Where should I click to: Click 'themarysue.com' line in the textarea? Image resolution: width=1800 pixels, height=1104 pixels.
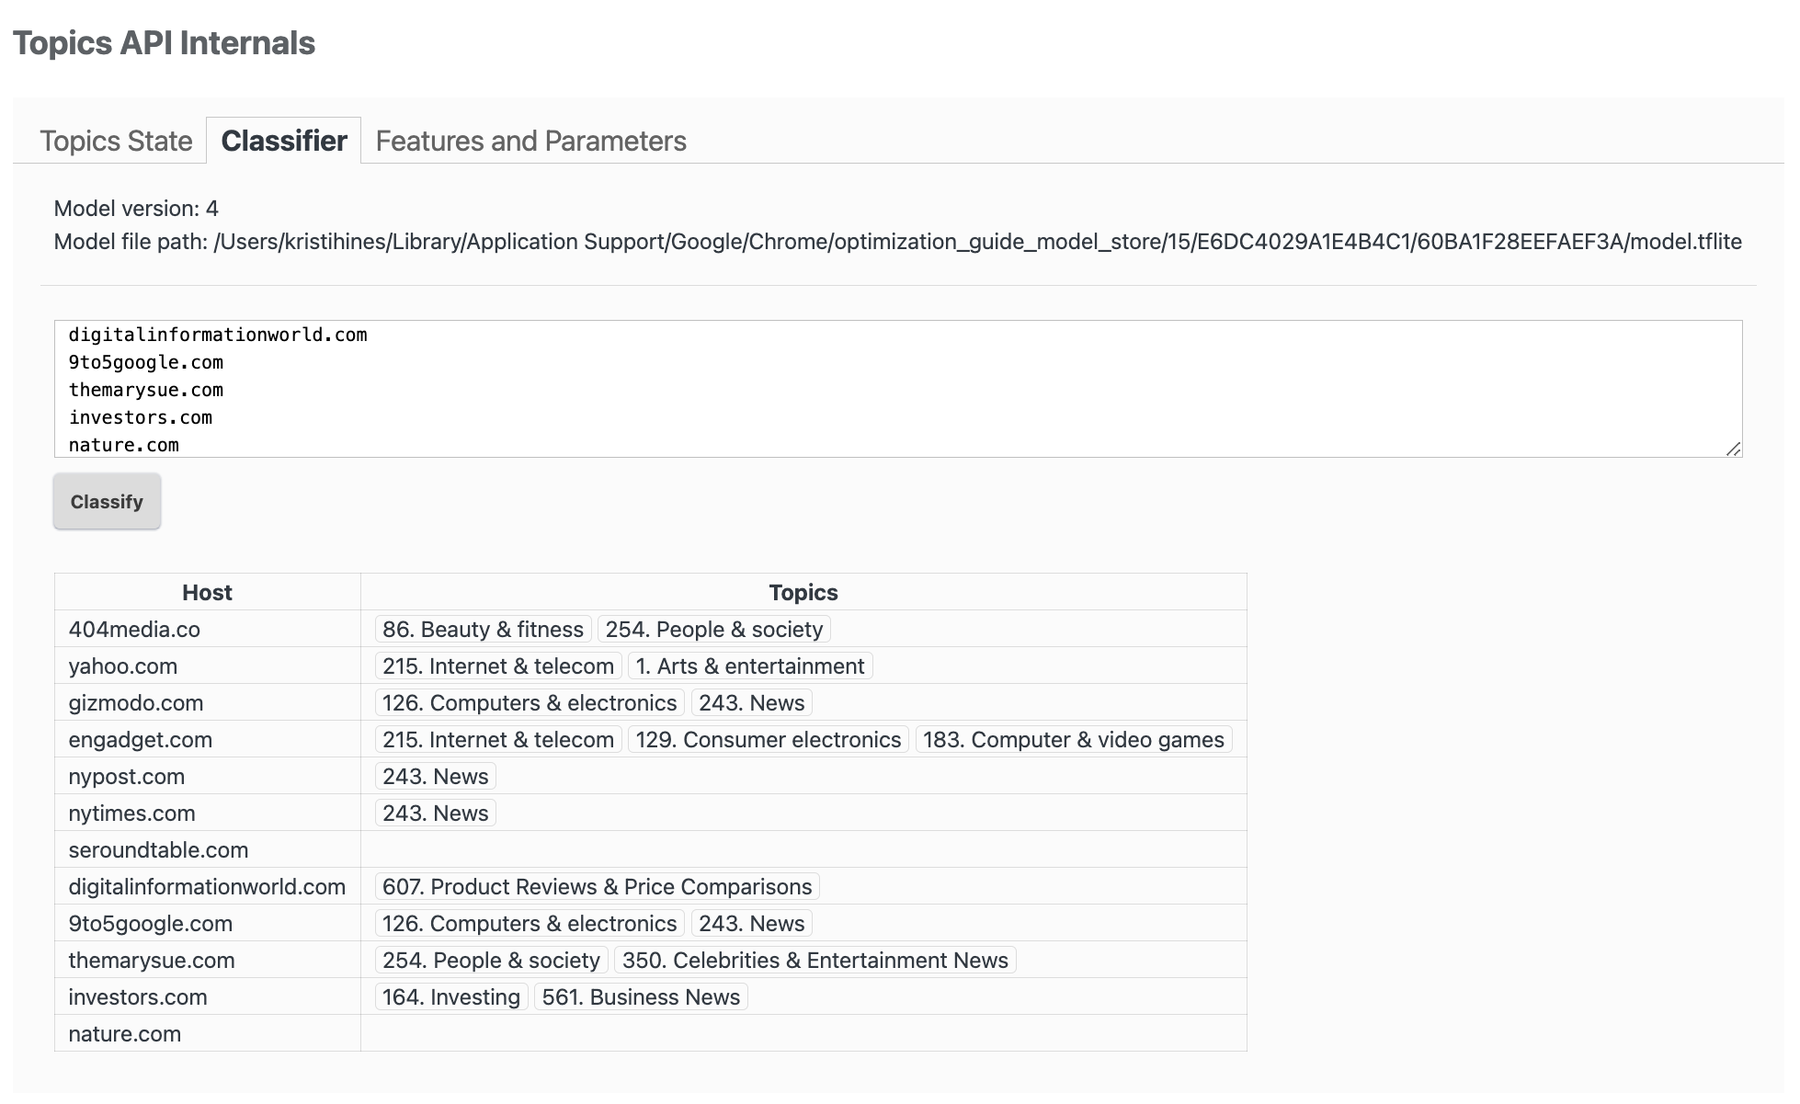tap(146, 390)
